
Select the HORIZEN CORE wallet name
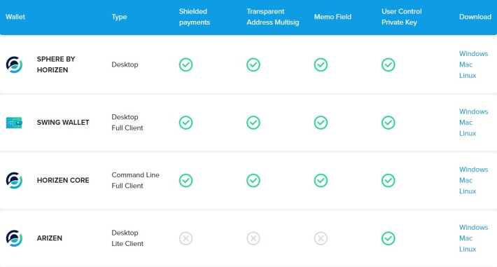point(63,180)
